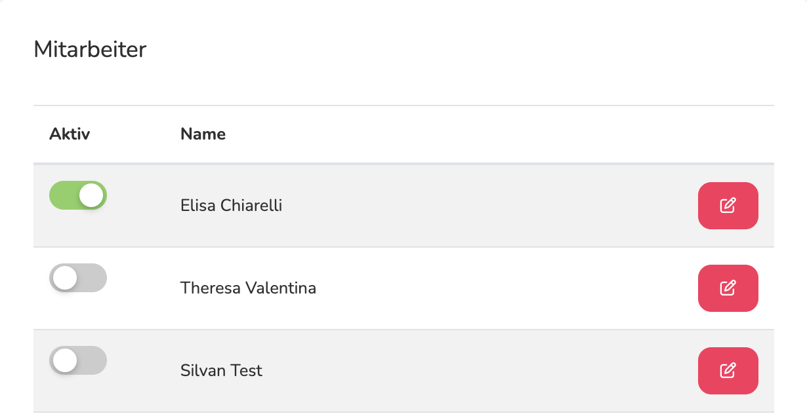Click the Aktiv column header
The width and height of the screenshot is (807, 418).
click(70, 134)
